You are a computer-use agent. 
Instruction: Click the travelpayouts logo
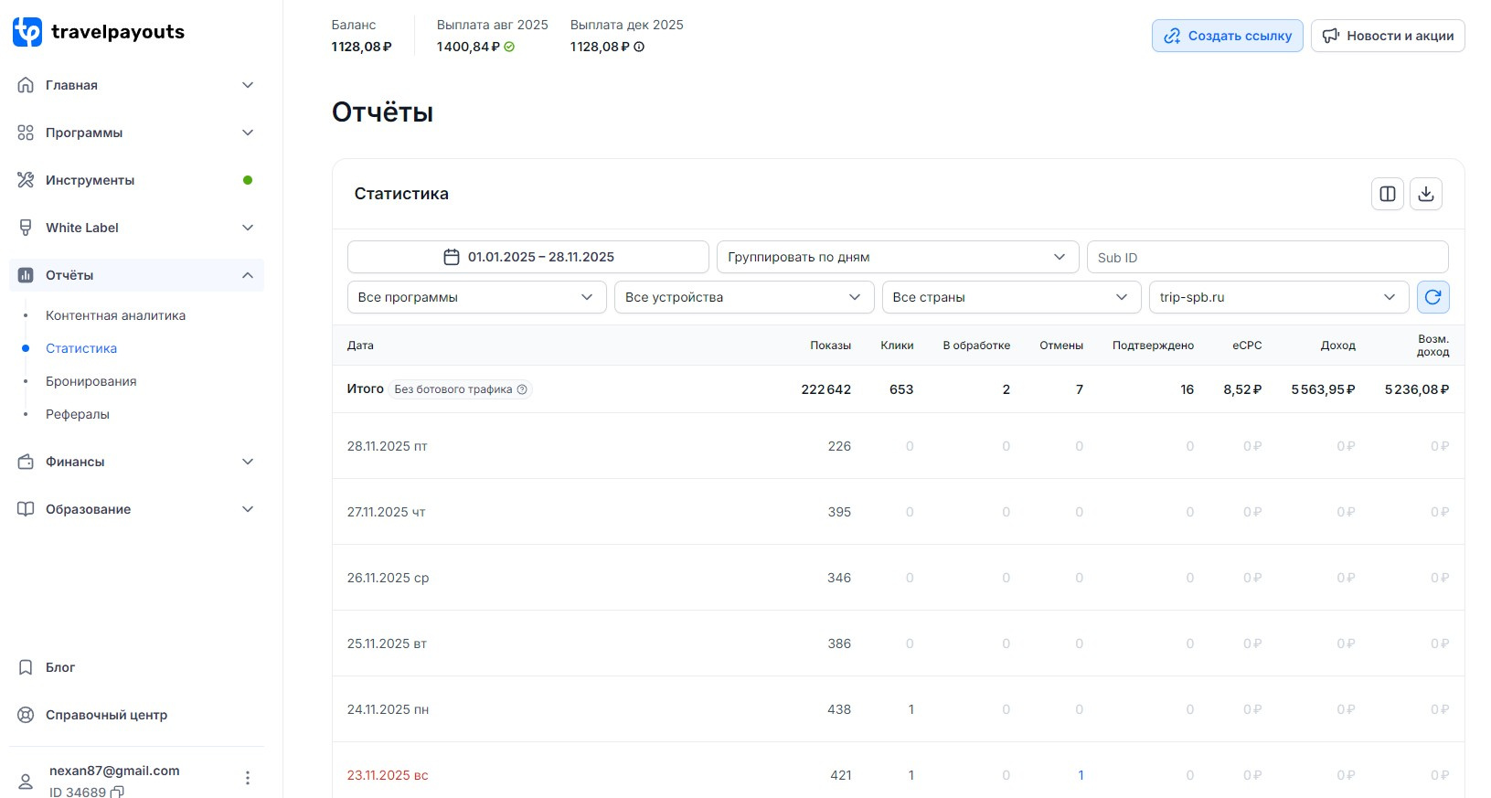pyautogui.click(x=99, y=32)
